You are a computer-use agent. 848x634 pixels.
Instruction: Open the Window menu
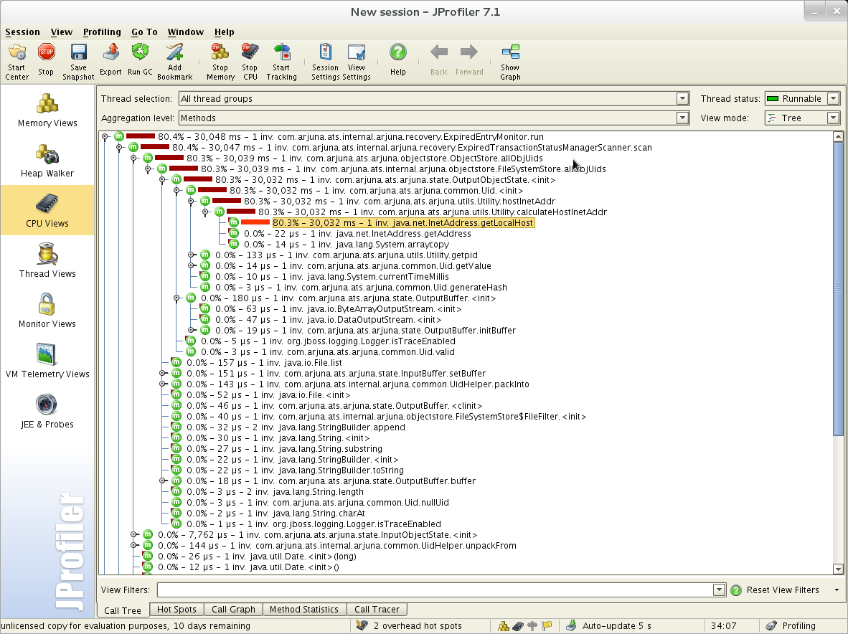click(x=186, y=32)
